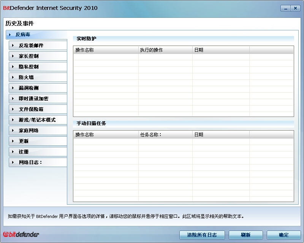304x243 pixels.
Task: Open 游戏/笔记本模式 events
Action: (x=38, y=120)
